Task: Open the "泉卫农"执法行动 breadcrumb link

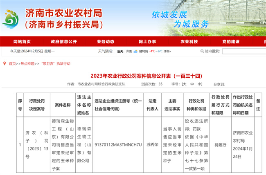Action: click(56, 64)
